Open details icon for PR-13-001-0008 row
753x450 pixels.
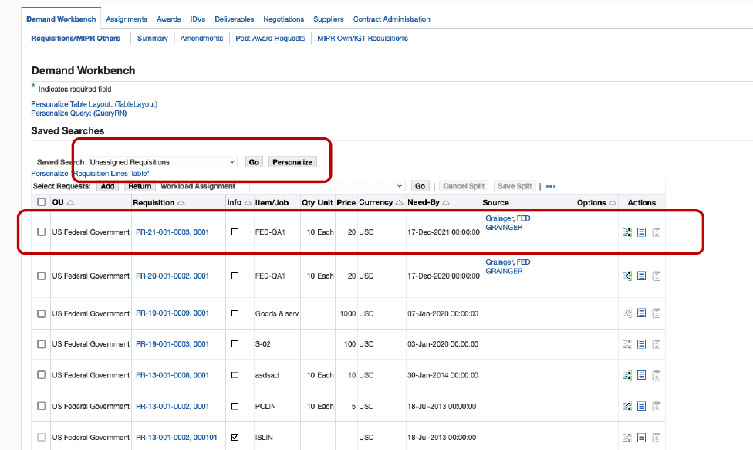642,375
